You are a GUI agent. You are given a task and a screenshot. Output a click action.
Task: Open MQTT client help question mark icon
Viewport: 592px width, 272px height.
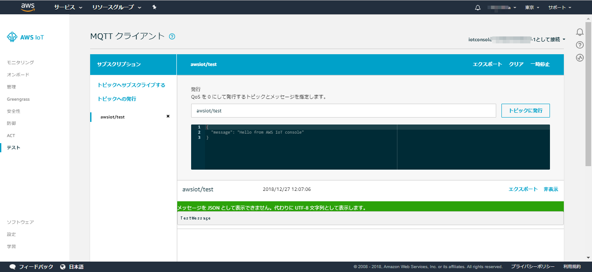pos(172,36)
